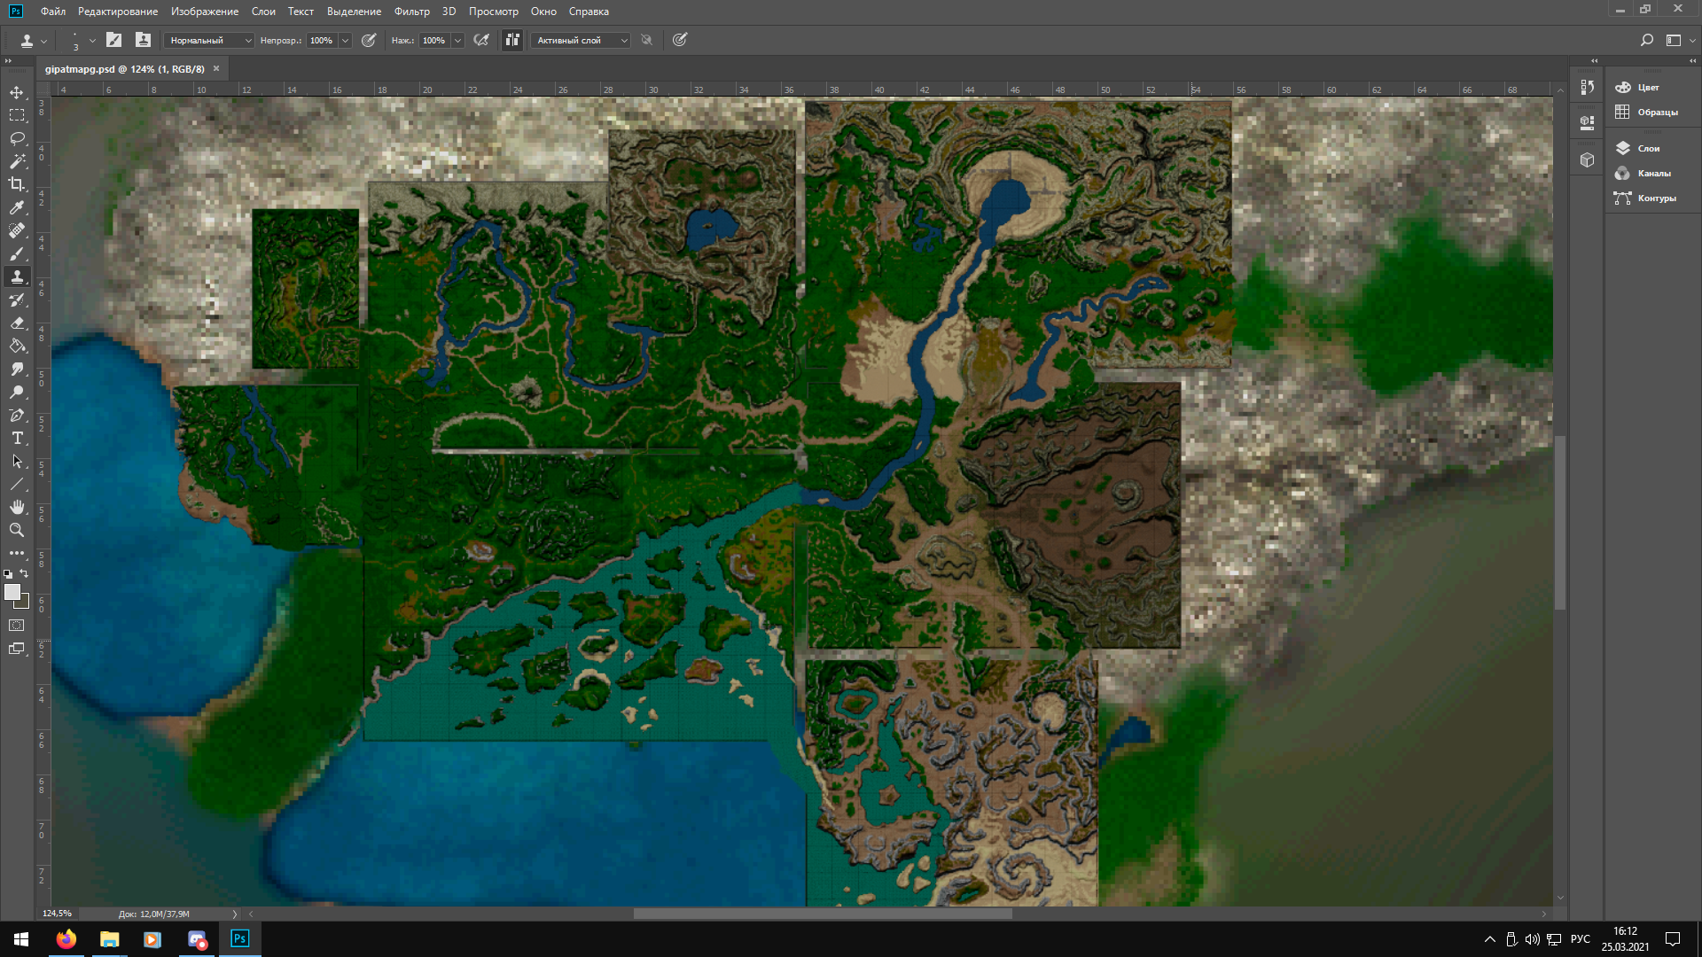Toggle the Aligned sample option
Image resolution: width=1702 pixels, height=957 pixels.
[x=512, y=40]
